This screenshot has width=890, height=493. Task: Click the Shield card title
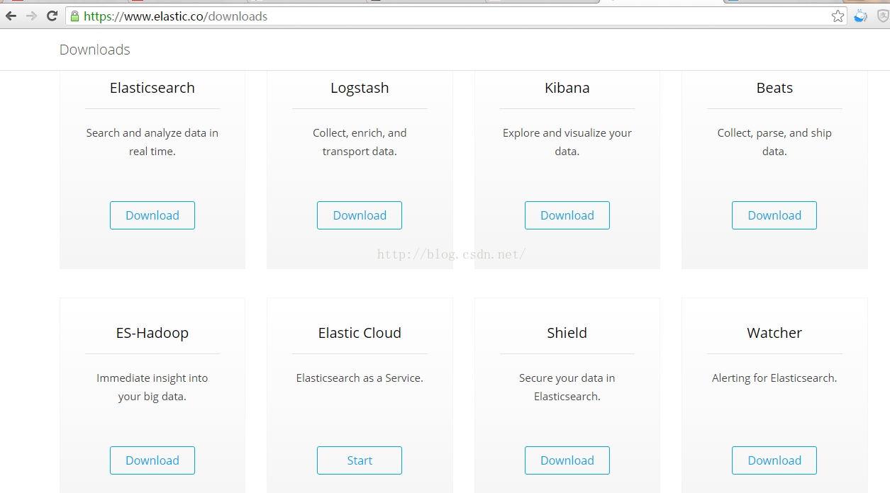567,333
